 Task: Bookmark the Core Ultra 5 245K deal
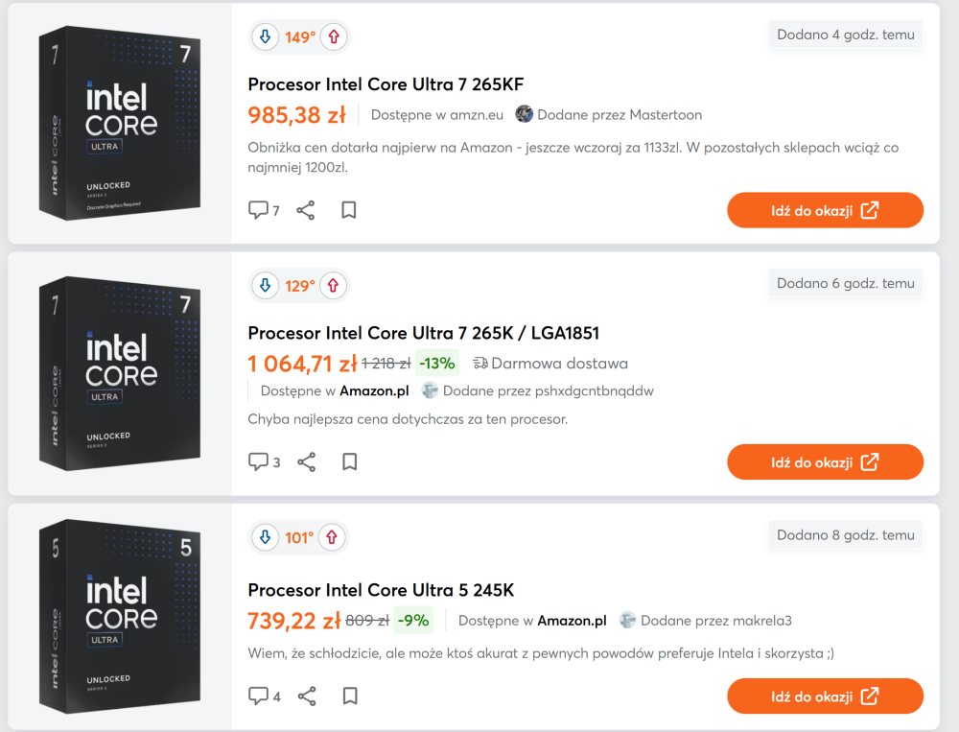pos(349,697)
